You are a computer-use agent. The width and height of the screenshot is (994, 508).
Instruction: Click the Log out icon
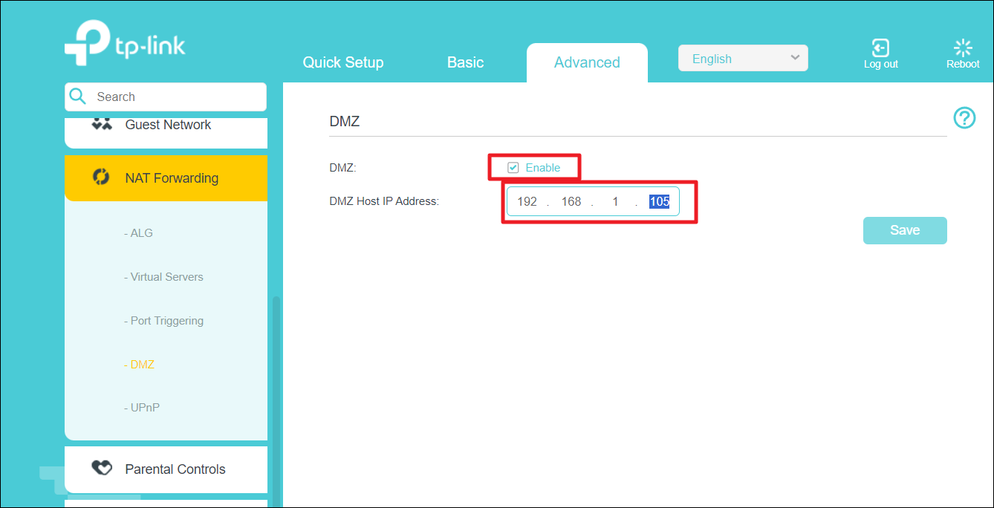coord(880,48)
